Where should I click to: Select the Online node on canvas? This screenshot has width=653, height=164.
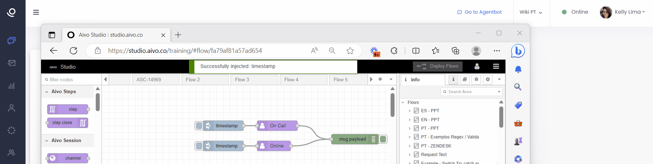(274, 146)
